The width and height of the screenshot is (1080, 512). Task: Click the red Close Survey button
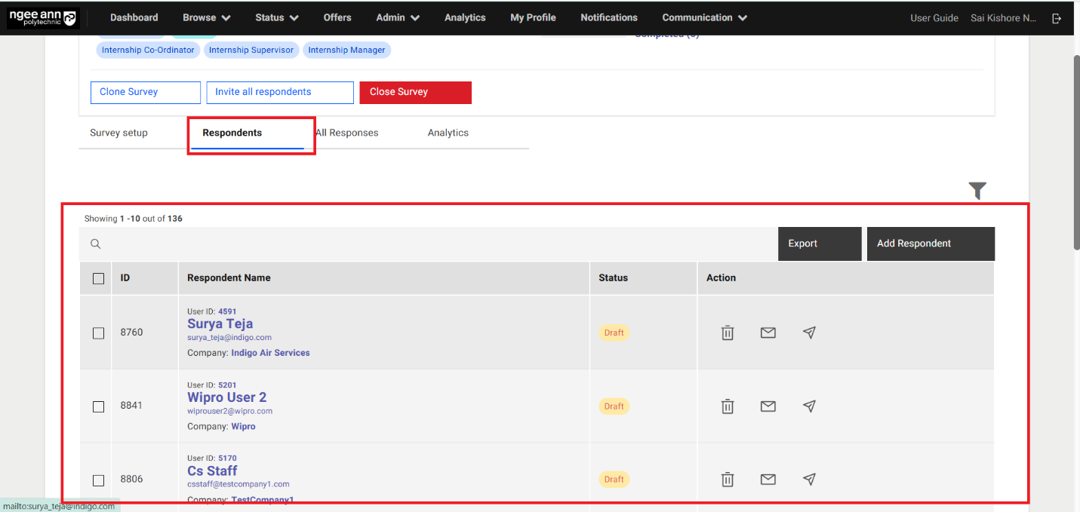415,92
